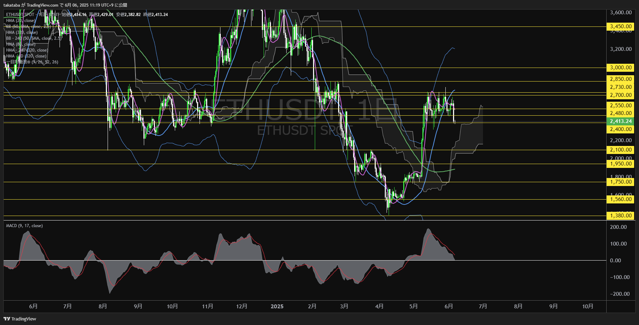Click the 2,200.00 price axis value
The image size is (639, 325).
[x=621, y=140]
